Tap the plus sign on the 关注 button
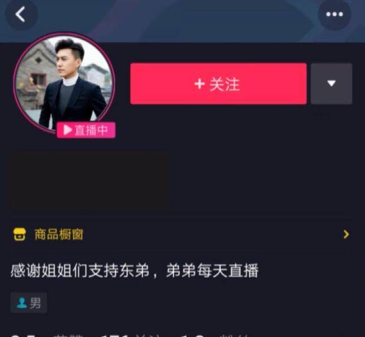 tap(199, 84)
